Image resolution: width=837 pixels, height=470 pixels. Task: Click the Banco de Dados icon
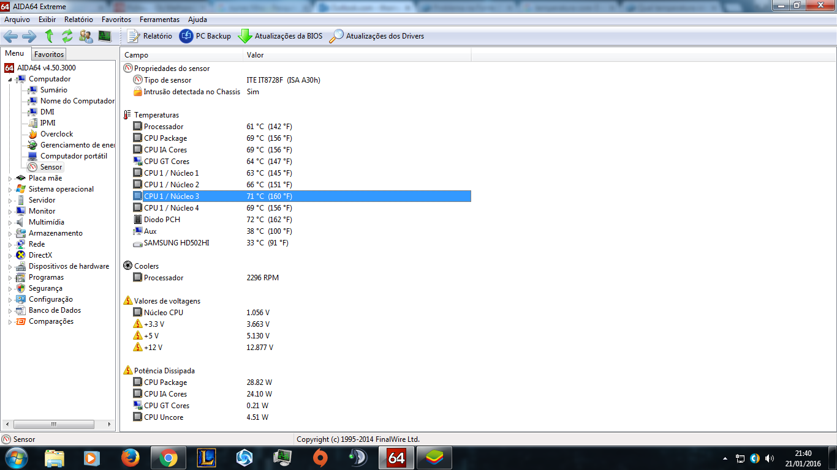point(21,310)
